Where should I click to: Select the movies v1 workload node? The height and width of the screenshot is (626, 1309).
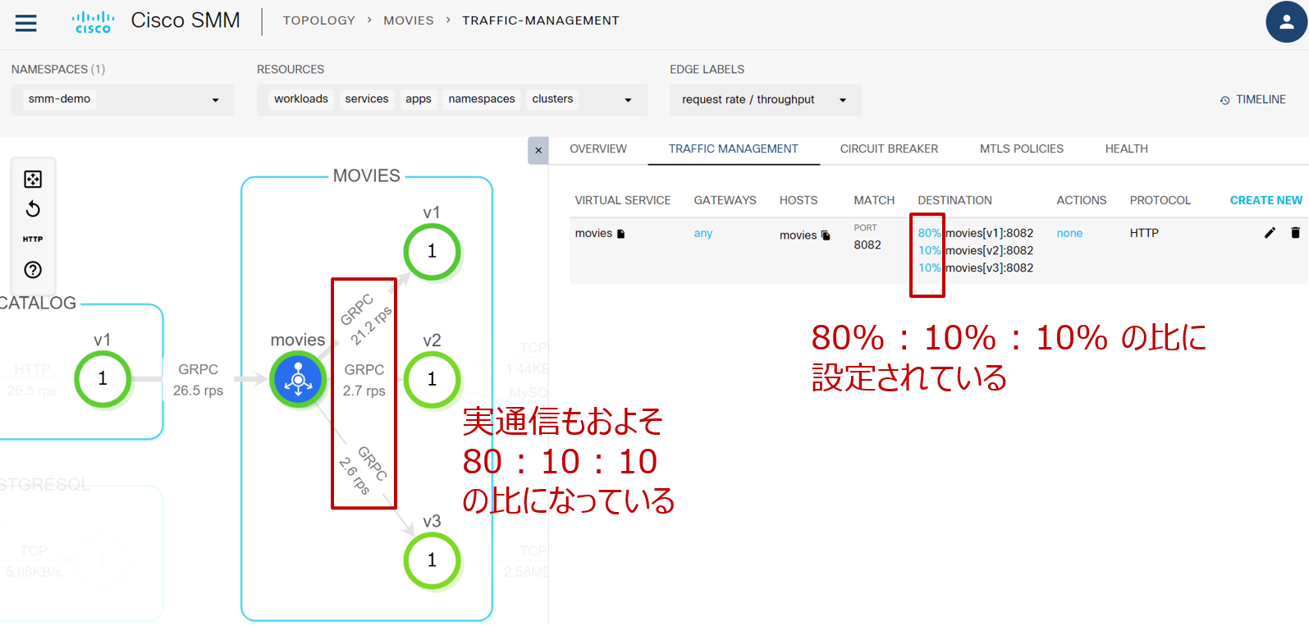432,252
